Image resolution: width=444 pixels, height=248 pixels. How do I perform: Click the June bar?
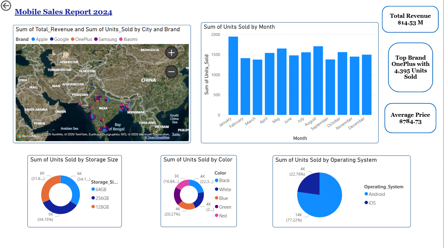click(294, 85)
